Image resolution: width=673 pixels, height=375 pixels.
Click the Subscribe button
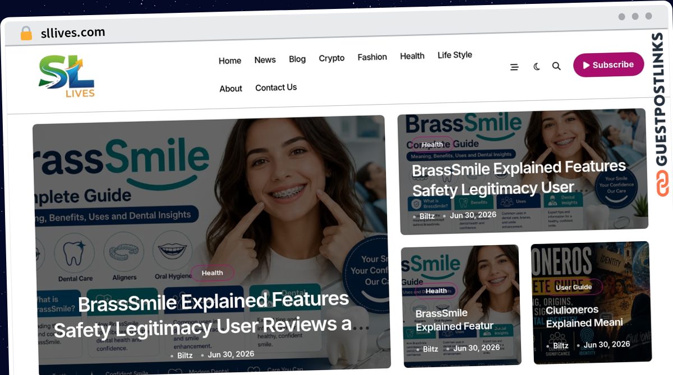tap(609, 65)
